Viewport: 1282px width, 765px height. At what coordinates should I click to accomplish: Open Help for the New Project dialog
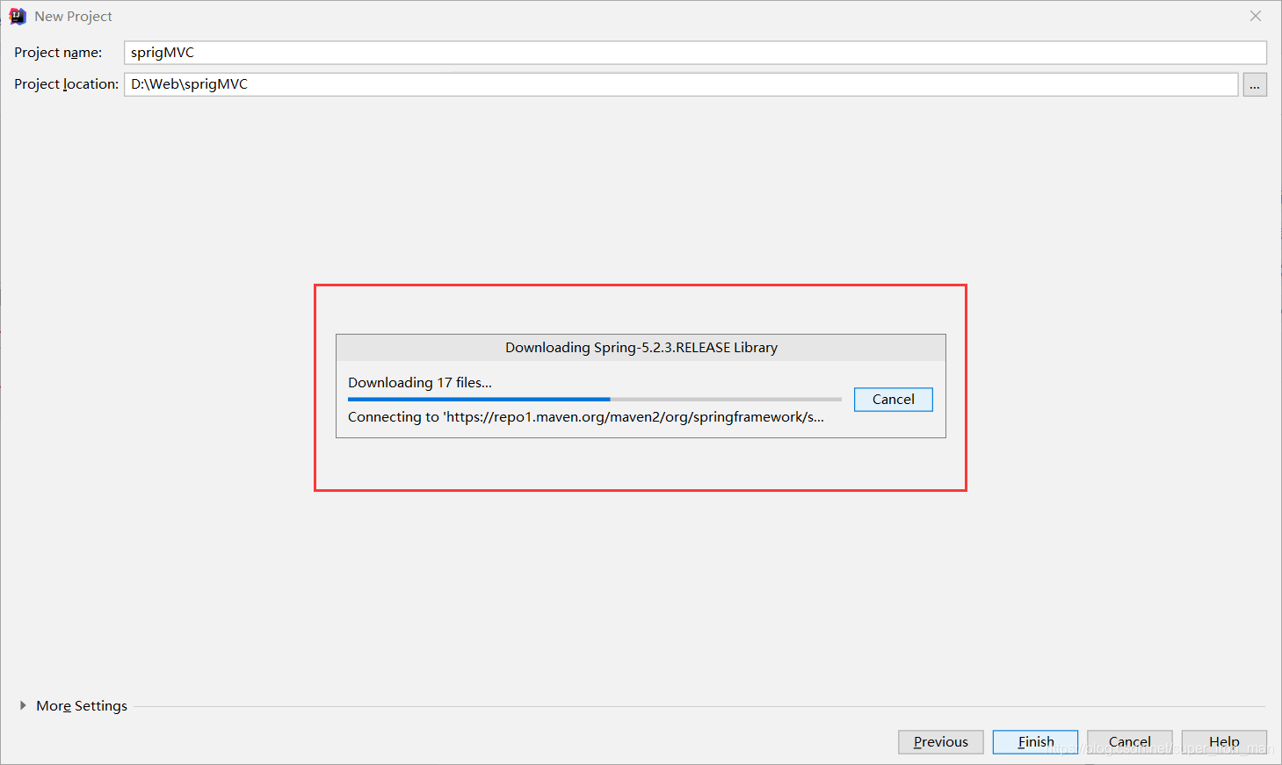click(x=1224, y=742)
